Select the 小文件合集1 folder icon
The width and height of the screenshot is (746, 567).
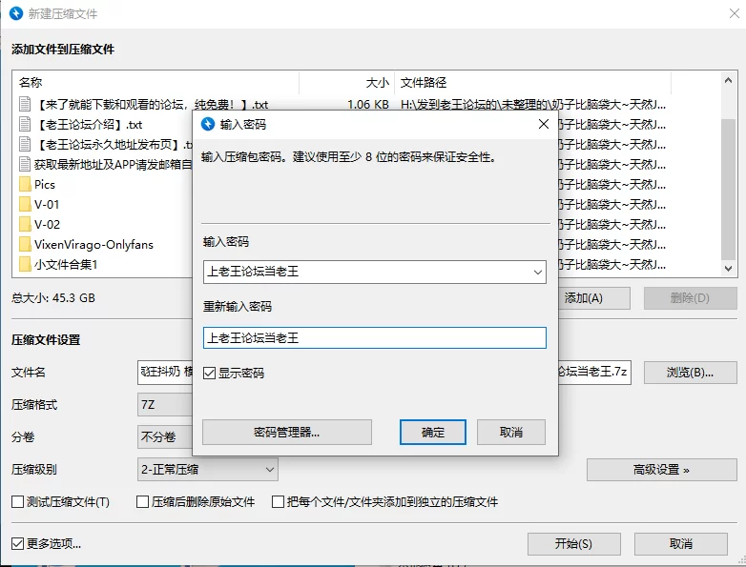tap(25, 264)
